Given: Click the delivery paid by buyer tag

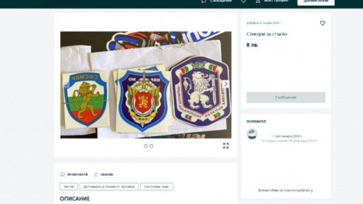Looking at the screenshot, I should coord(109,187).
